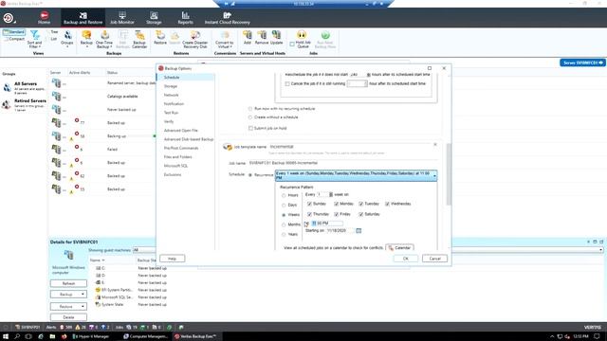Click OK in Backup Options dialog

coord(406,259)
